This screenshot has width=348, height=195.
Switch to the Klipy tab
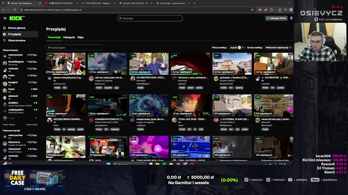point(80,37)
